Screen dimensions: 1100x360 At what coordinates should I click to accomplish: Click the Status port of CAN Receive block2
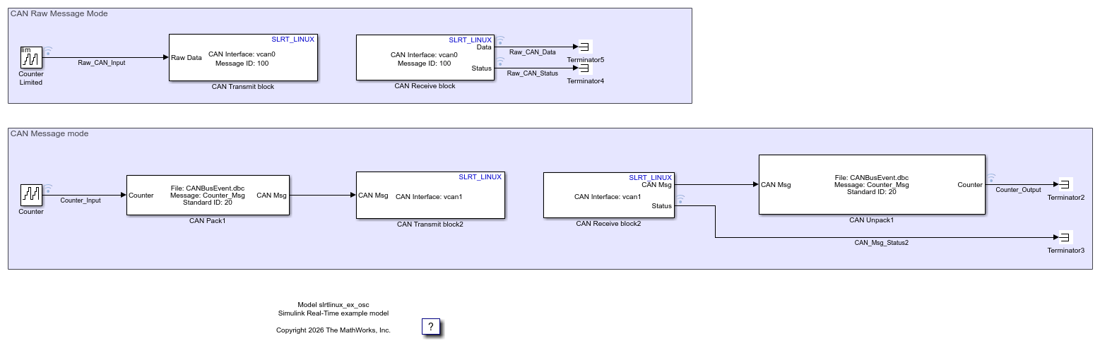pos(661,206)
